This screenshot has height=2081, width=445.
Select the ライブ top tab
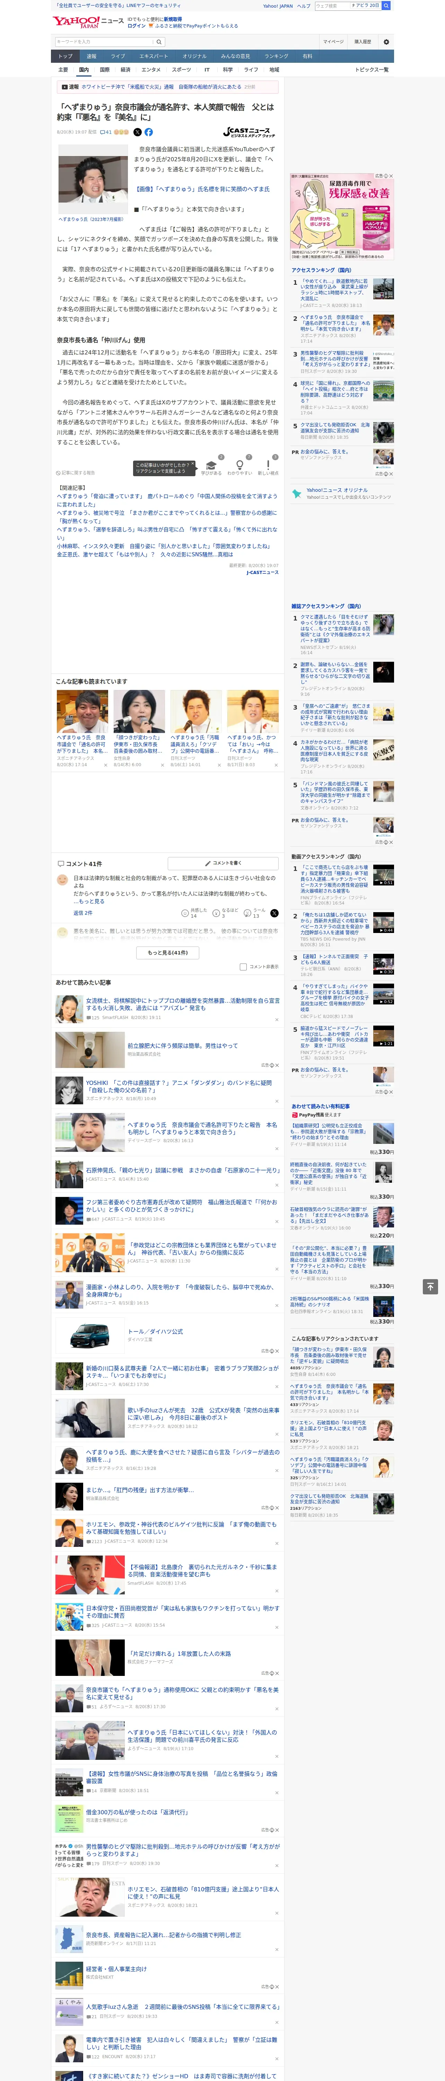coord(118,56)
